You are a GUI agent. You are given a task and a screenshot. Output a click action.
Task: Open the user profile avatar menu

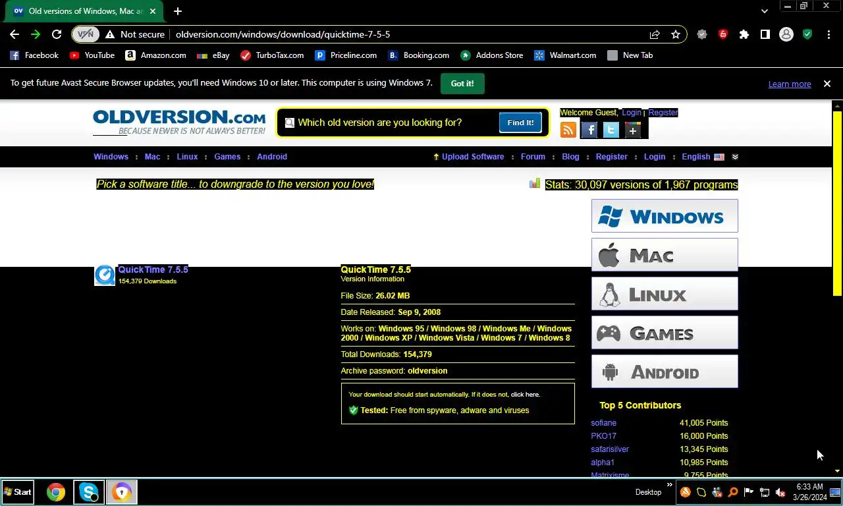click(x=786, y=34)
